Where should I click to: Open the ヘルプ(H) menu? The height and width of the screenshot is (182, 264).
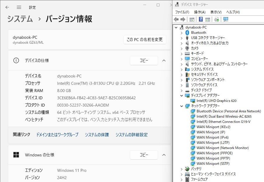233,12
